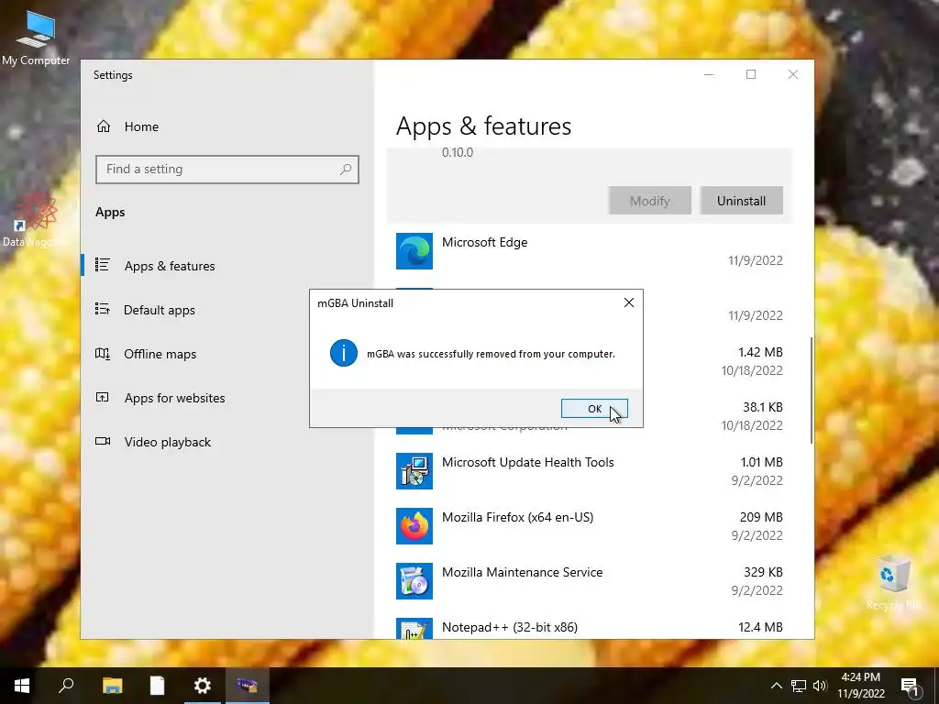Open File Explorer from taskbar
This screenshot has width=939, height=704.
(112, 686)
